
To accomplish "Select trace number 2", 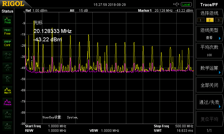I will point(209,20).
